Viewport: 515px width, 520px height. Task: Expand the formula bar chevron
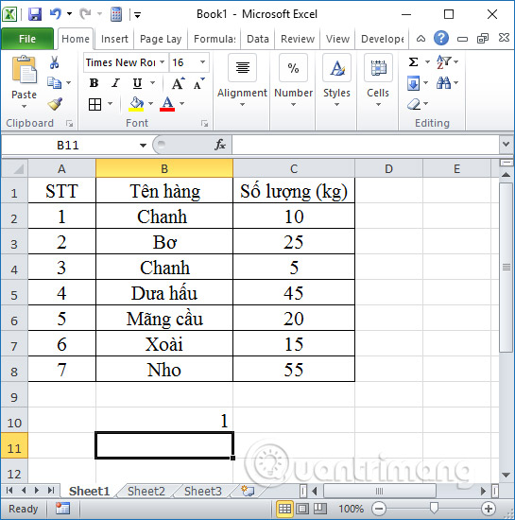point(506,145)
